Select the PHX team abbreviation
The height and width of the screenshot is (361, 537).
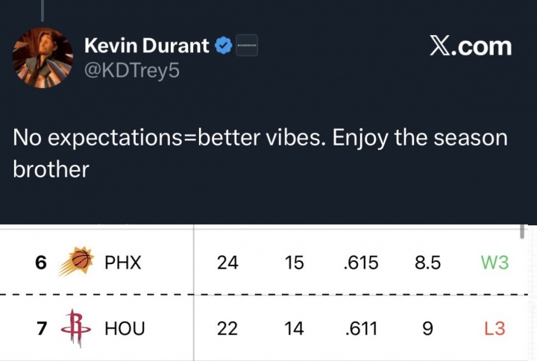(122, 263)
